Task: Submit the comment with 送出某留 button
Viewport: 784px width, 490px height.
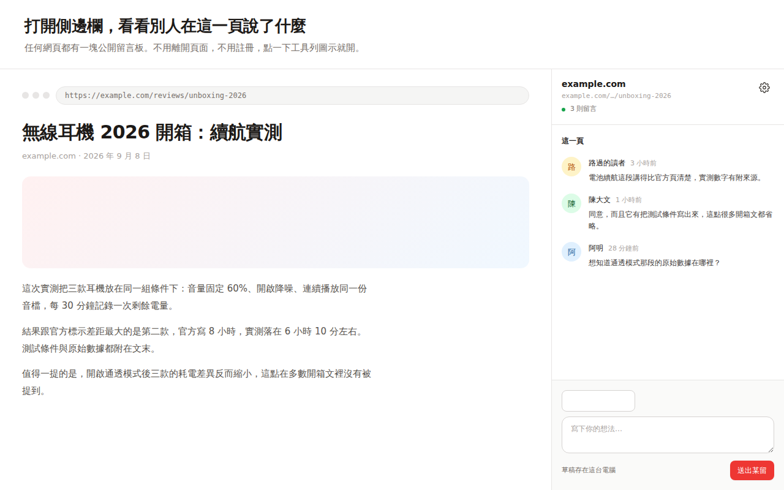Action: [752, 470]
